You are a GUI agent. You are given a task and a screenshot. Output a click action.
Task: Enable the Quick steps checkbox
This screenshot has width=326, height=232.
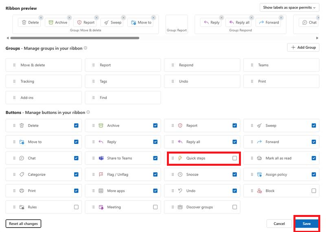pyautogui.click(x=234, y=158)
